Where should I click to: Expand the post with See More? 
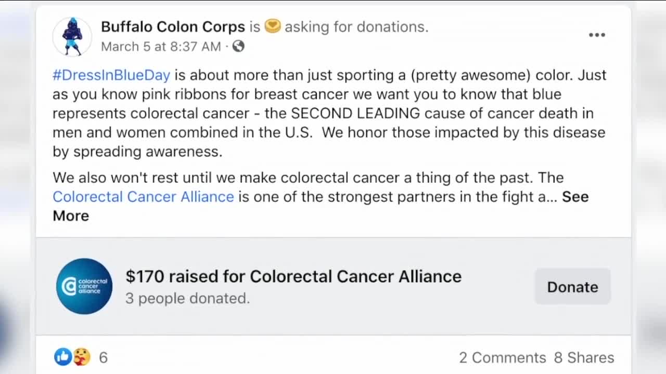tap(575, 197)
